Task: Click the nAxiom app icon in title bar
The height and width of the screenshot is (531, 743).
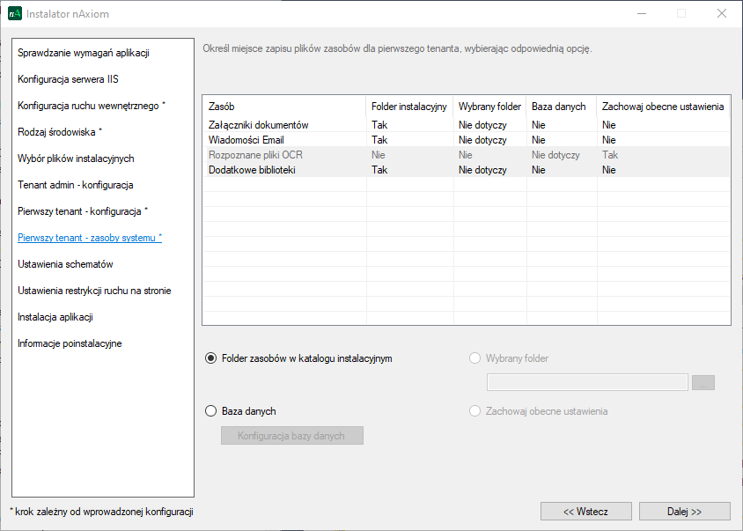Action: click(x=15, y=14)
